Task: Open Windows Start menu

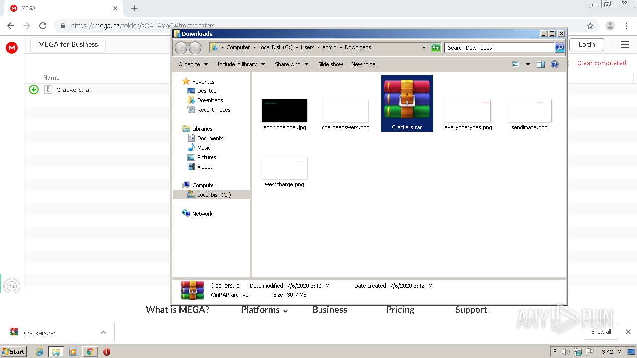Action: pos(14,351)
